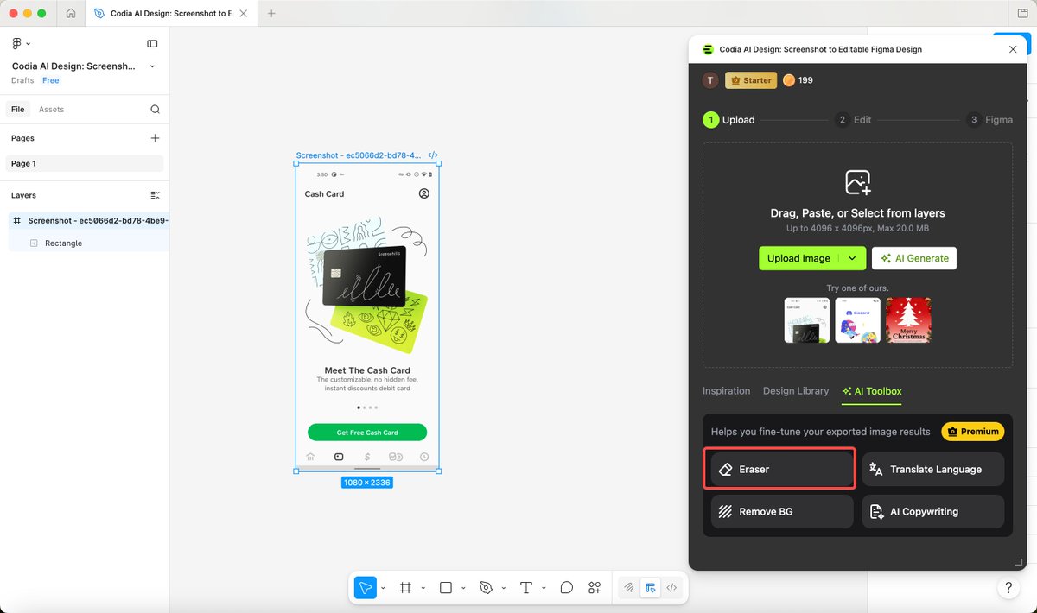
Task: Close the Codia AI Design plugin panel
Action: pos(1013,49)
